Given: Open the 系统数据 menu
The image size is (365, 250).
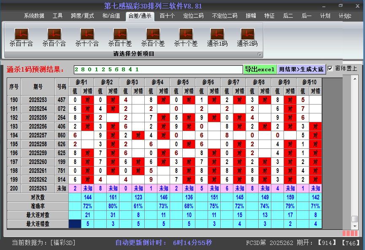Looking at the screenshot, I should point(34,16).
